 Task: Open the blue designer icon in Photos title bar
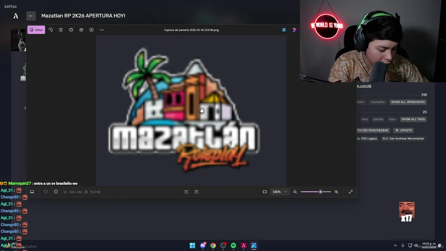(284, 30)
